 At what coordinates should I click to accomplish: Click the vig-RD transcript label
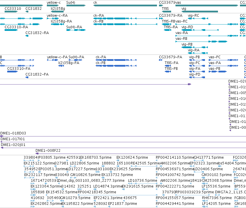187,27
